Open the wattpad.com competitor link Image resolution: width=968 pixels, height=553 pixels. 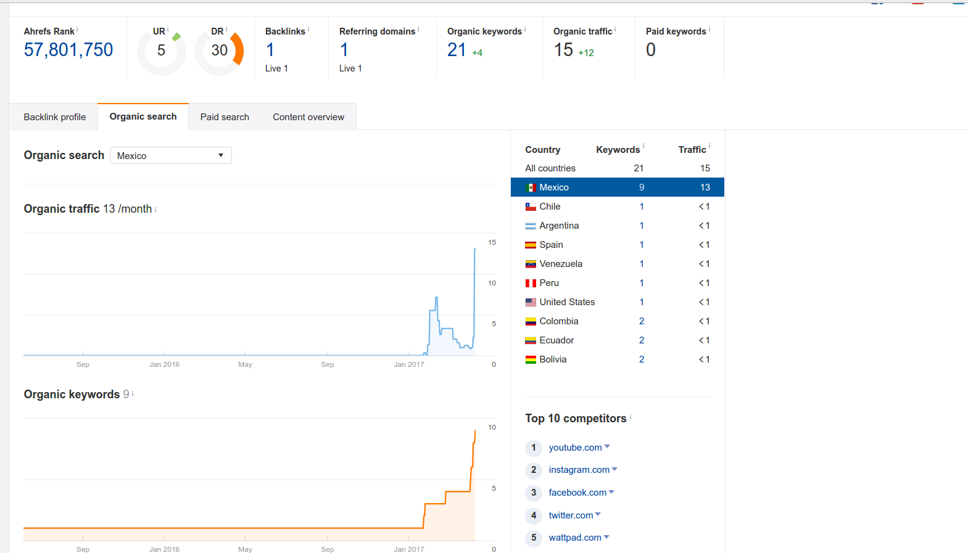pyautogui.click(x=575, y=538)
